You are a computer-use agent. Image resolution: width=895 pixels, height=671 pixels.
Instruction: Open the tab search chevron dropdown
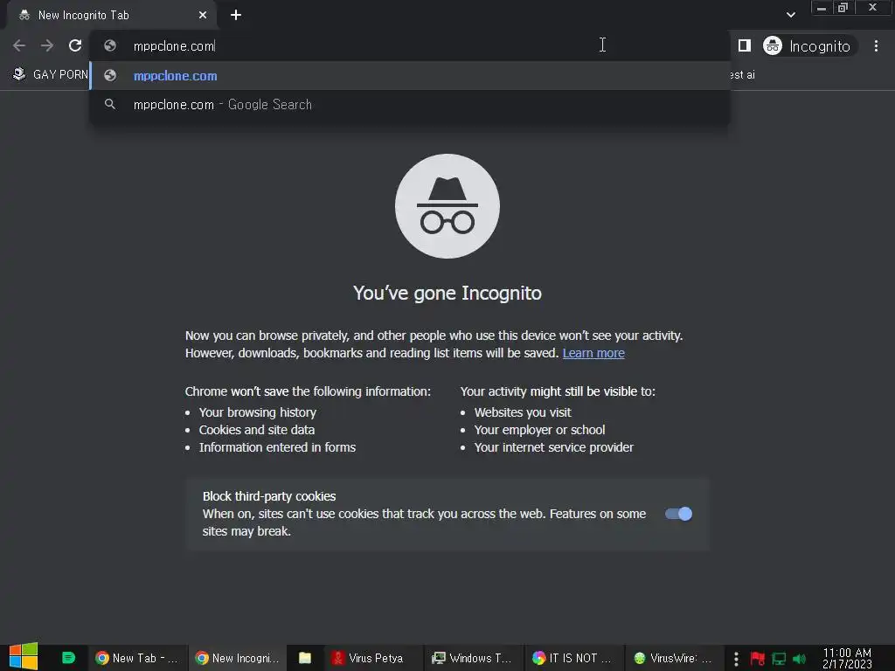790,15
